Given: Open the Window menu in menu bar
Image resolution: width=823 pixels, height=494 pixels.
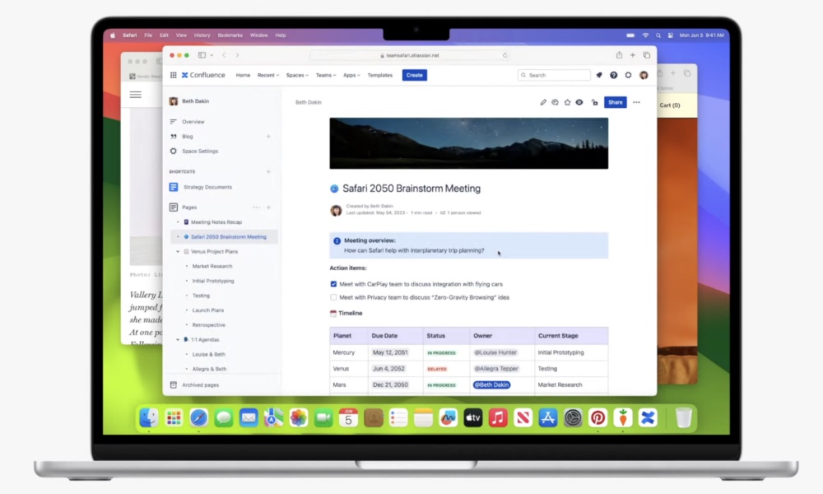Looking at the screenshot, I should [x=258, y=35].
